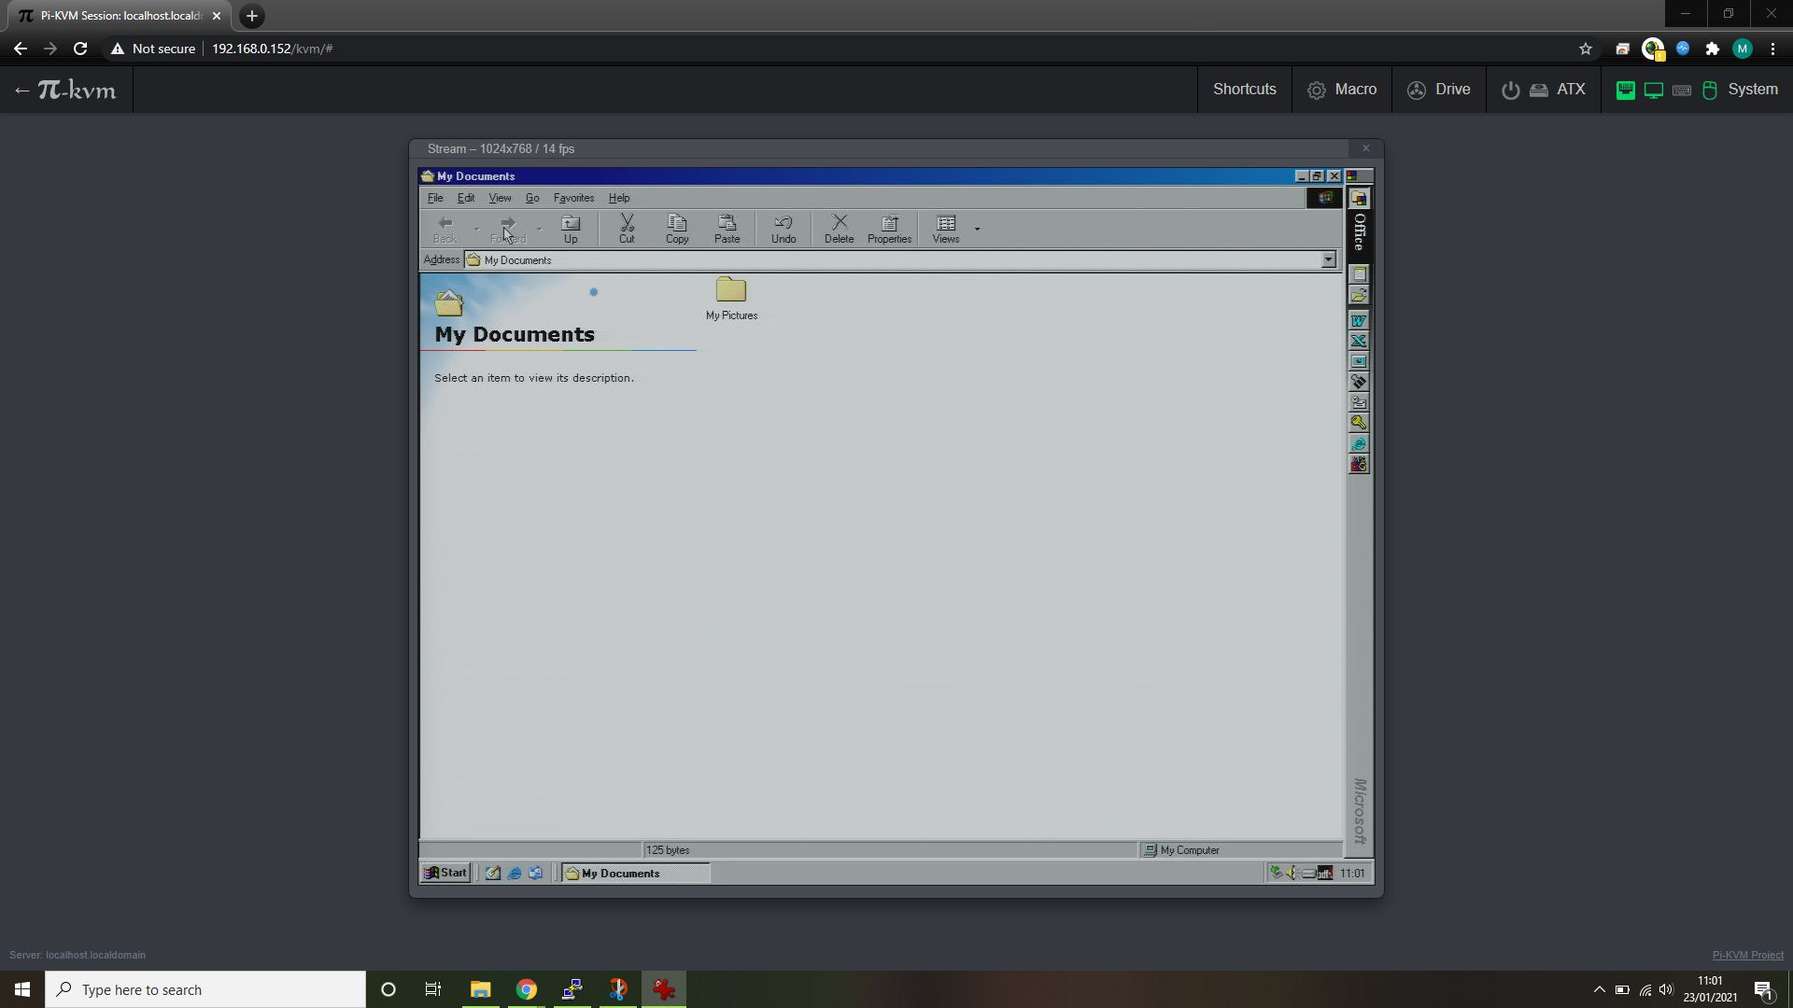
Task: Click the Undo toolbar icon
Action: 784,228
